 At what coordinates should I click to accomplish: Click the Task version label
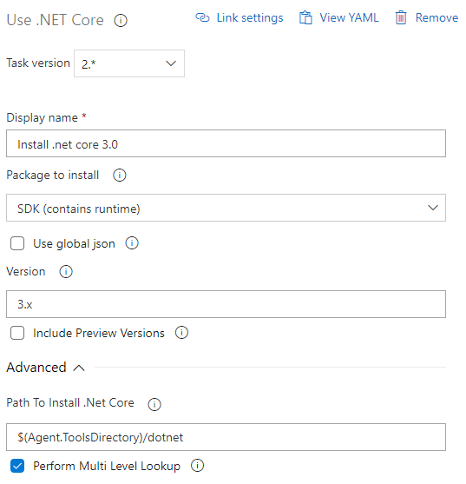click(x=38, y=63)
